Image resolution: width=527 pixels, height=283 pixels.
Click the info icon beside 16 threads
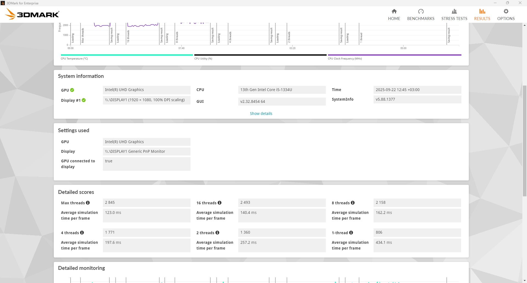coord(220,203)
